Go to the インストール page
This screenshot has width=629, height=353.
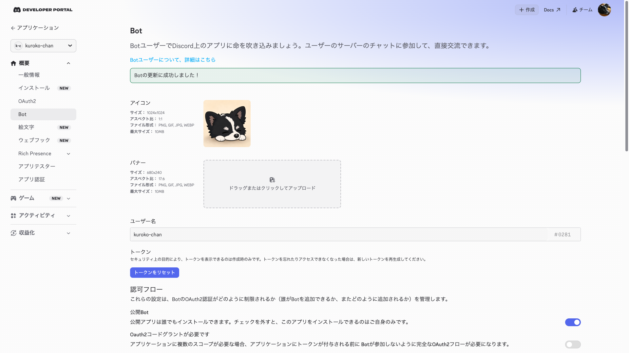(x=43, y=88)
